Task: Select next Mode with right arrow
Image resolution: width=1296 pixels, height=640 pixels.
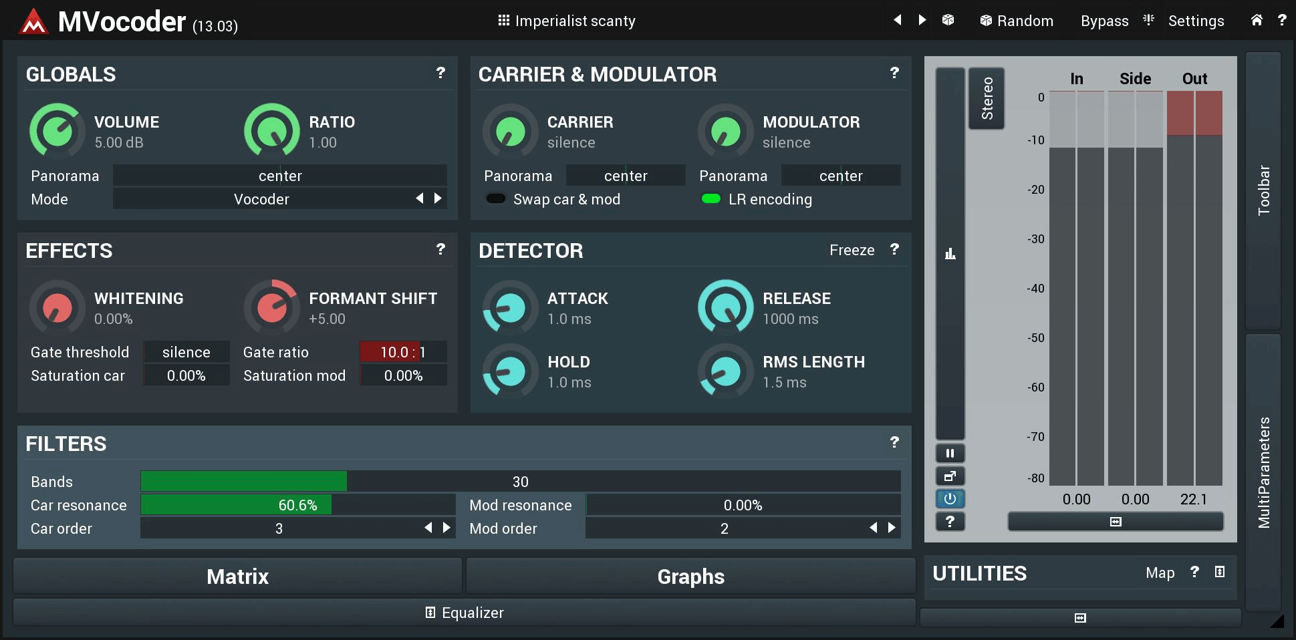Action: [x=438, y=198]
